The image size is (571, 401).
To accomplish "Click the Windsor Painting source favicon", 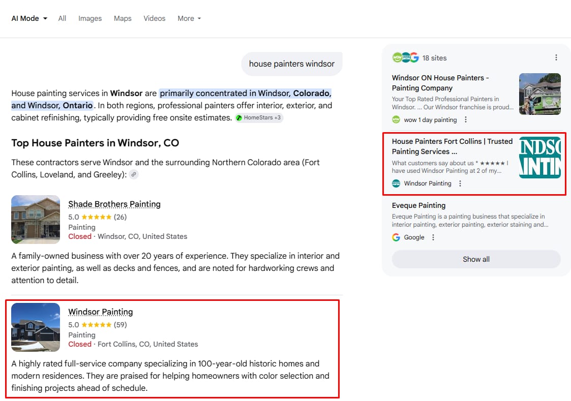I will [x=396, y=183].
